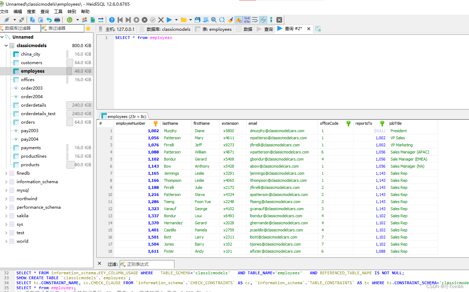The image size is (469, 292).
Task: Toggle the binary data 100/010 view icon
Action: [247, 19]
